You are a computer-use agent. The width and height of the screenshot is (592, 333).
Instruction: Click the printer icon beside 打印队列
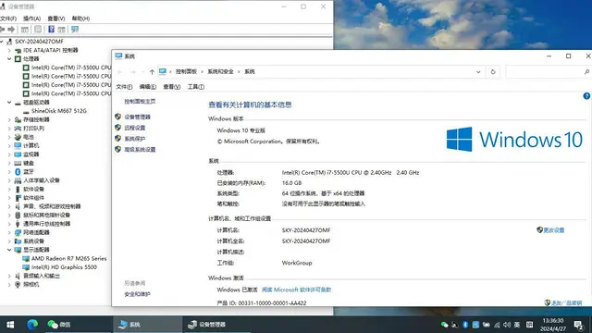pyautogui.click(x=18, y=129)
